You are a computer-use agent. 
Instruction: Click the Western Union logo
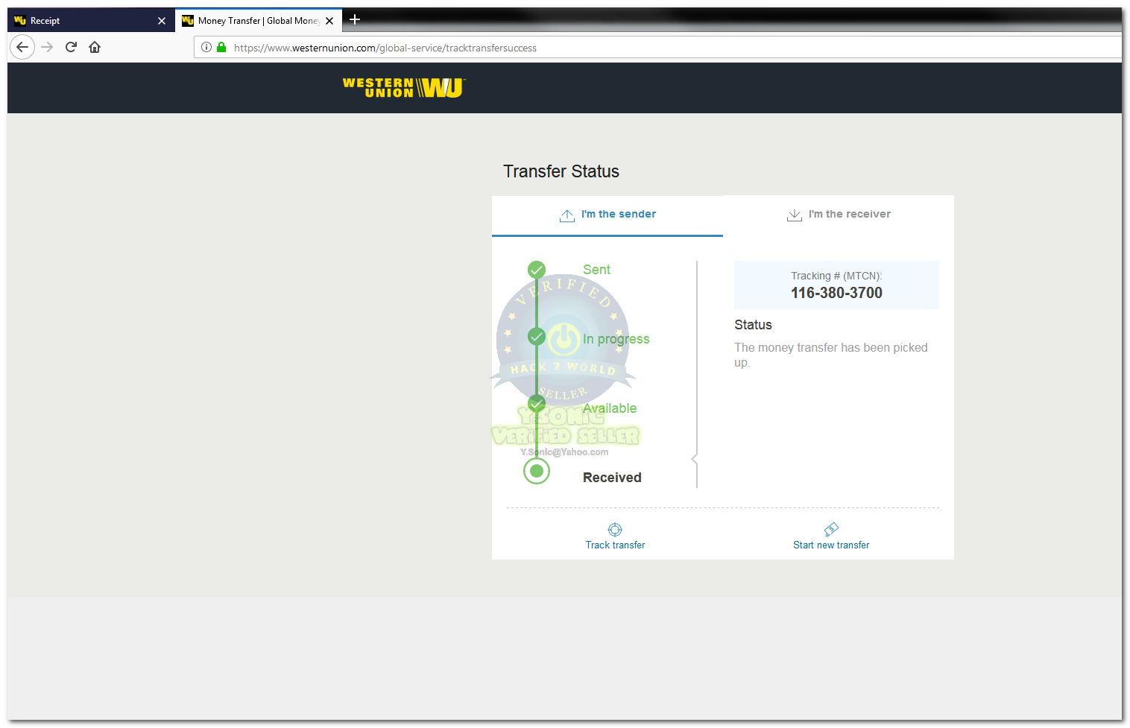click(x=404, y=88)
